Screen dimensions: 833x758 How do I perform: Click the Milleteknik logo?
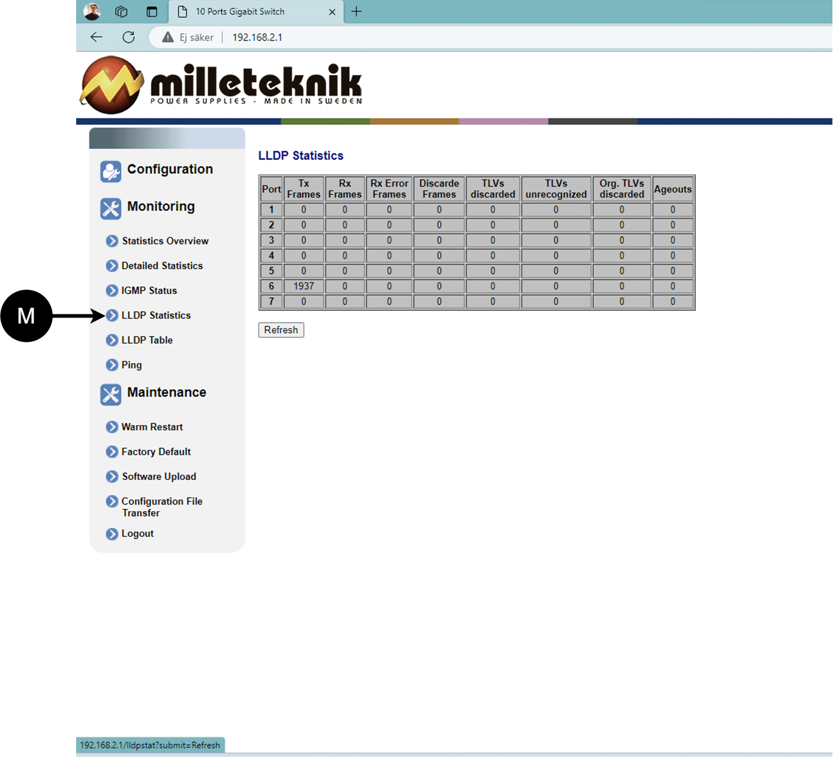pos(222,85)
